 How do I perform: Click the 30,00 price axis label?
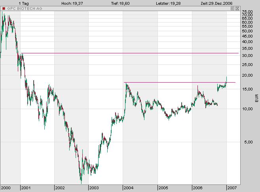coord(247,56)
